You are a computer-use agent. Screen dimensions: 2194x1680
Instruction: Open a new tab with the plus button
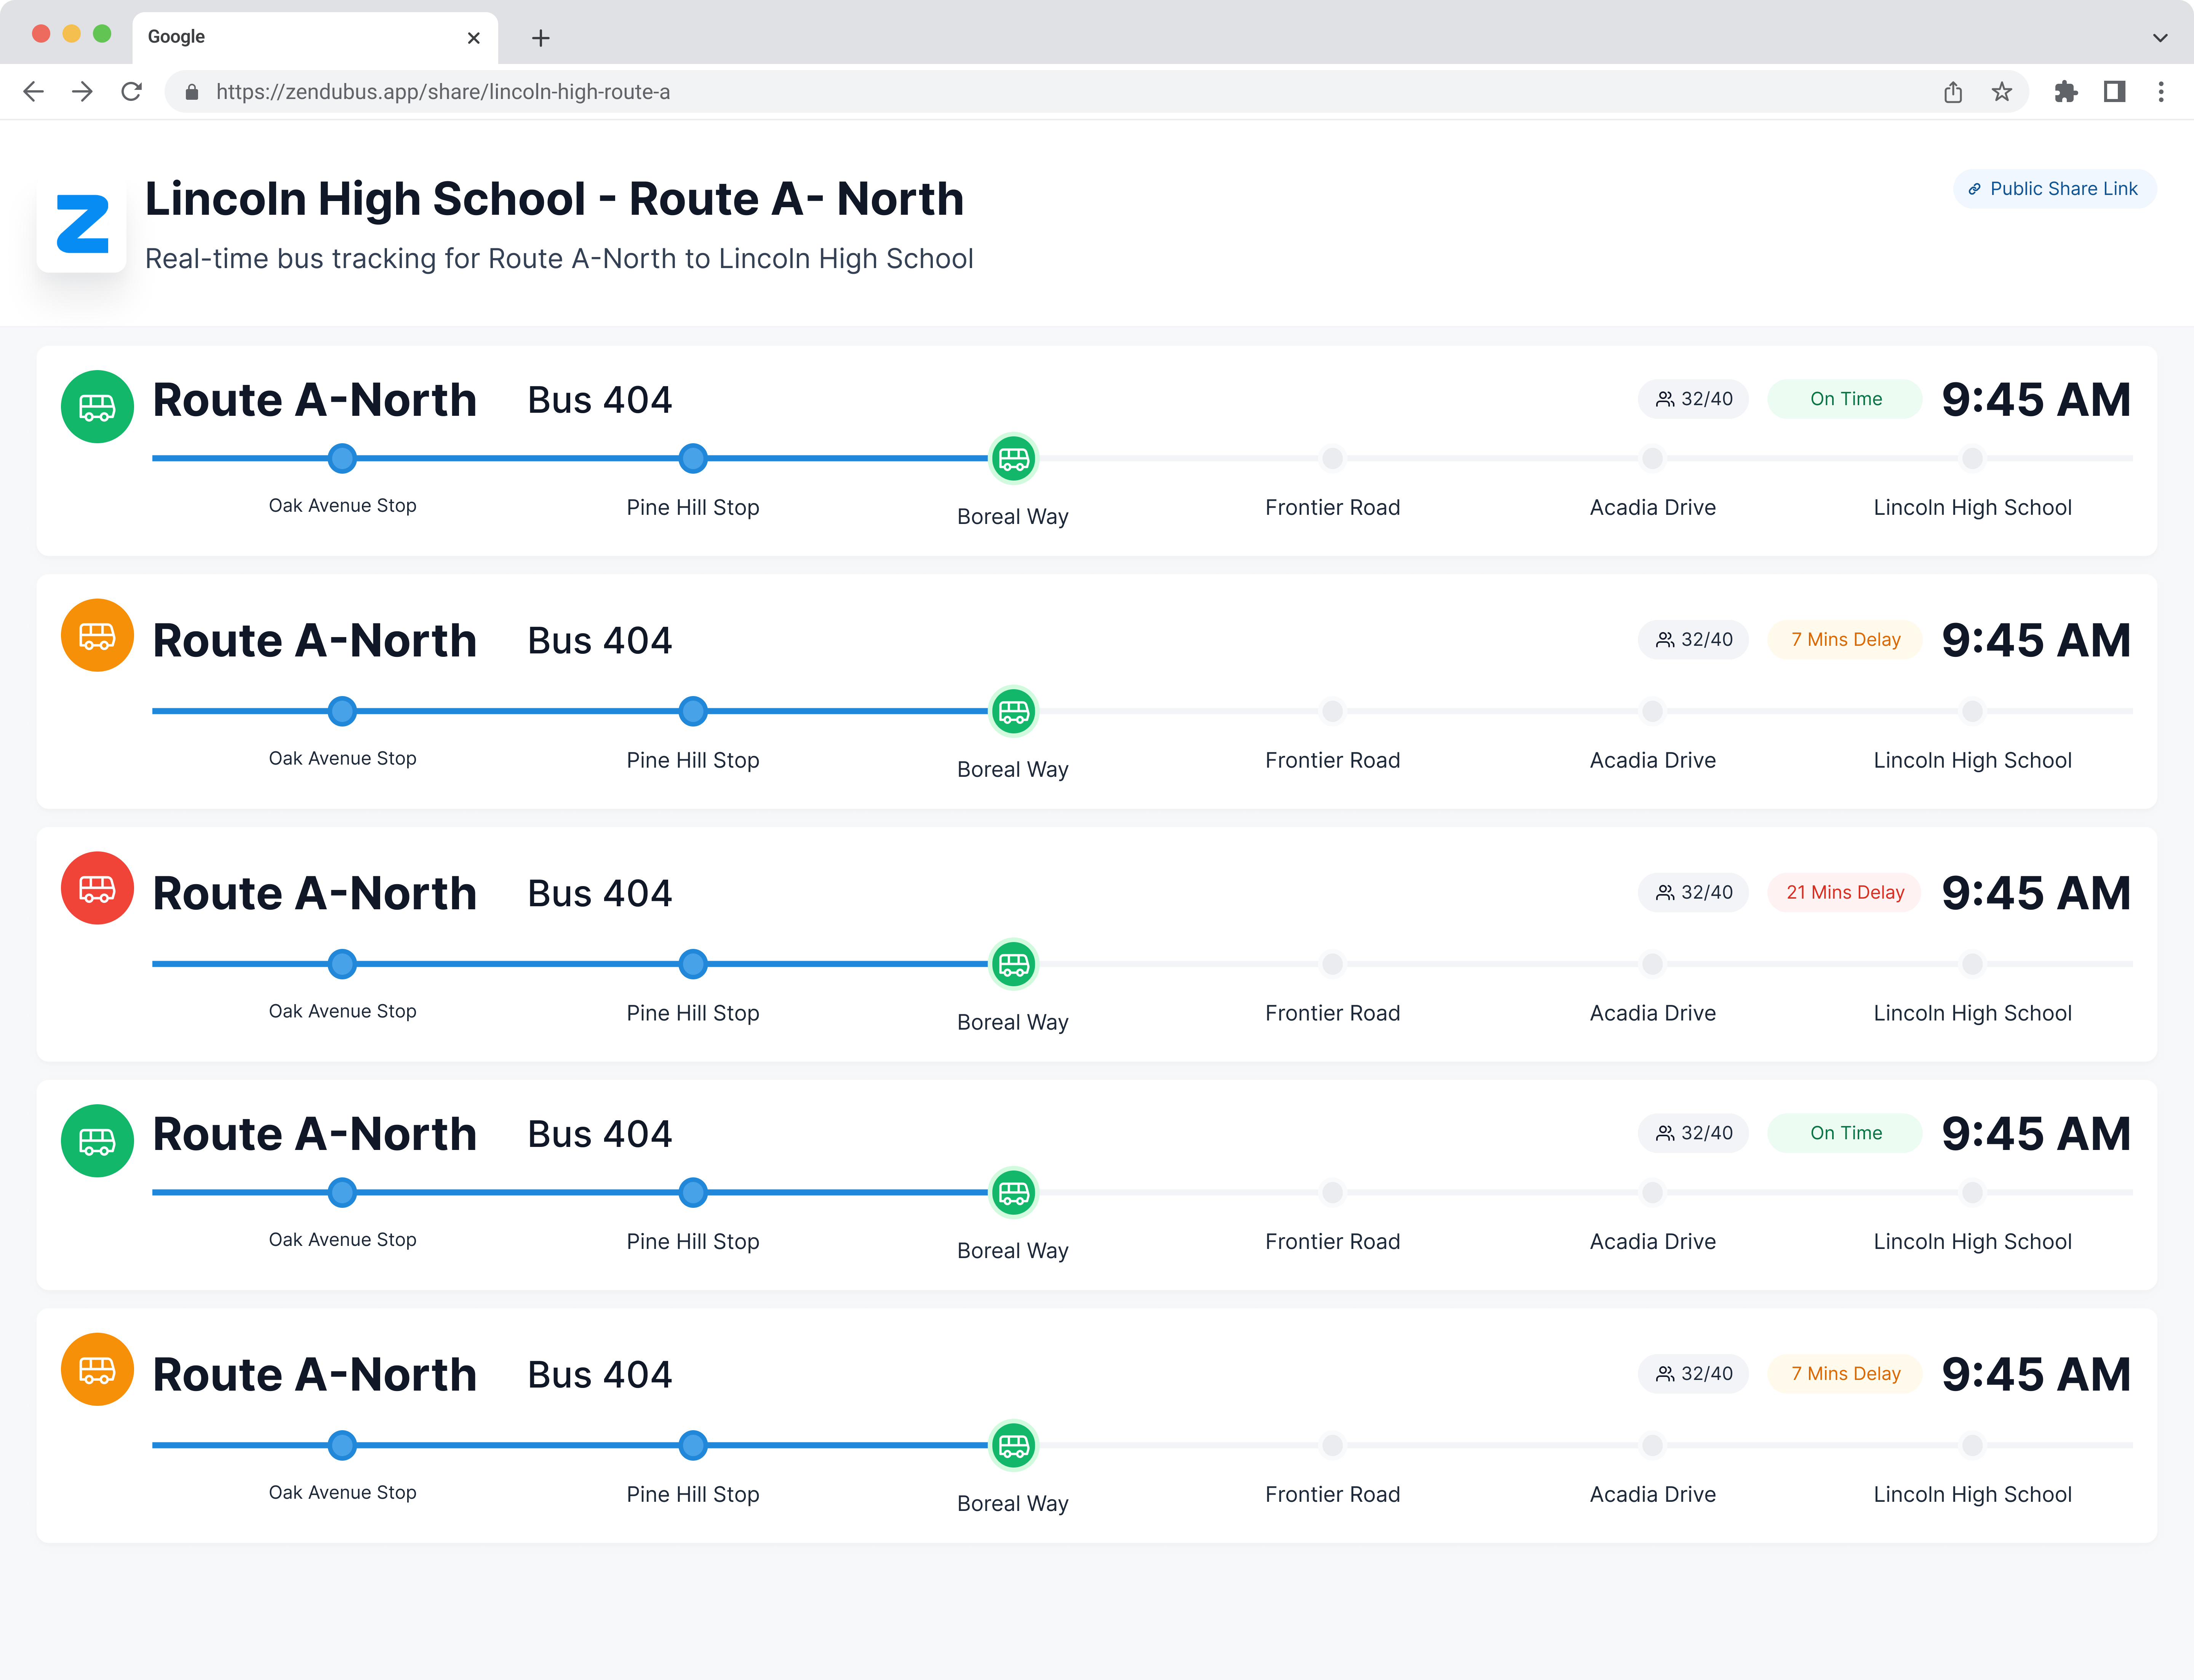click(x=540, y=38)
